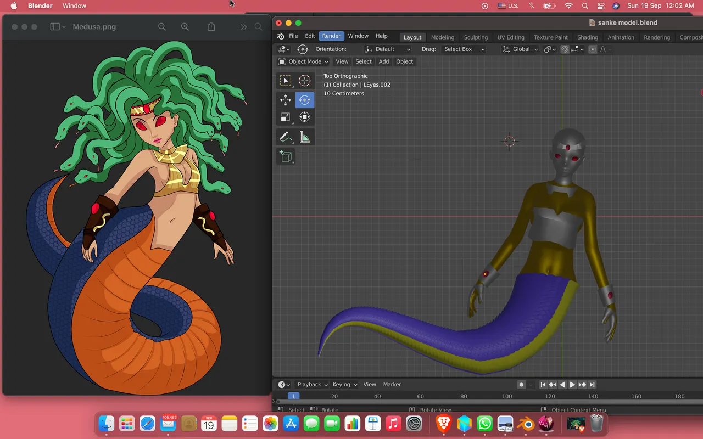
Task: Open the App Store in the Dock
Action: click(x=291, y=423)
